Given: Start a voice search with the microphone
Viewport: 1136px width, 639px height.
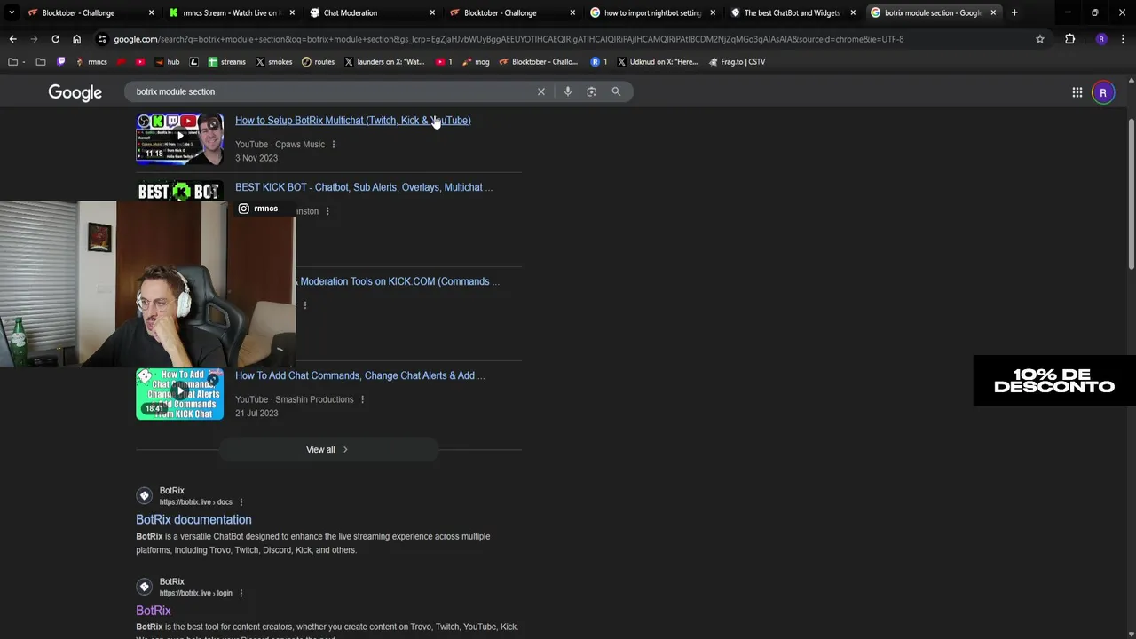Looking at the screenshot, I should point(568,91).
